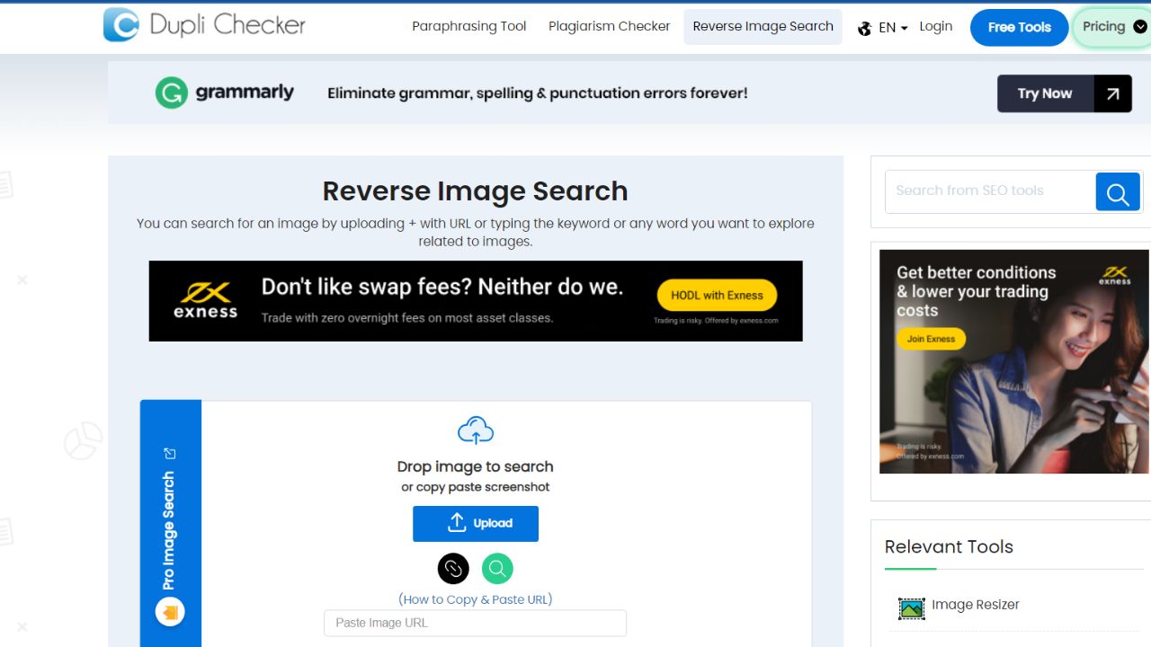Open How to Copy & Paste URL link
Screen dimensions: 1151x647
(x=475, y=599)
